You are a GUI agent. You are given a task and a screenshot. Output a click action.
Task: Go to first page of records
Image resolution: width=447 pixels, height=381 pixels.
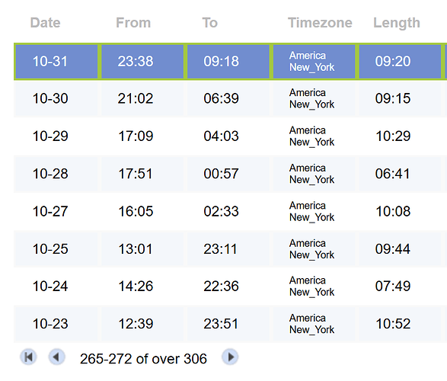coord(28,357)
